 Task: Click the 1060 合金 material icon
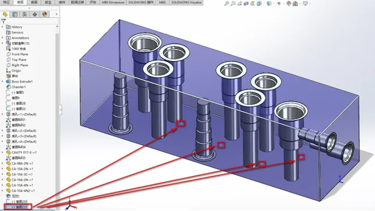pyautogui.click(x=8, y=49)
